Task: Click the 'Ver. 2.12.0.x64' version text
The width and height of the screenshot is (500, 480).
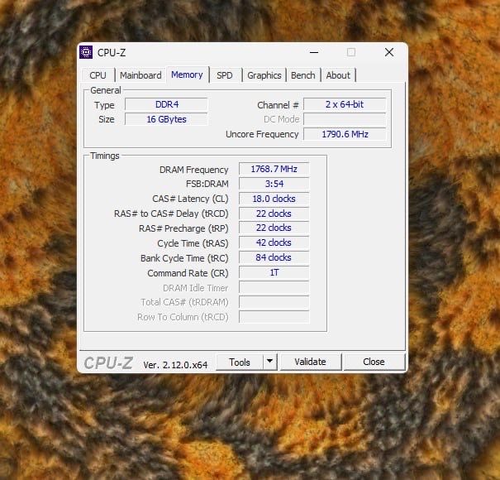Action: click(x=175, y=365)
